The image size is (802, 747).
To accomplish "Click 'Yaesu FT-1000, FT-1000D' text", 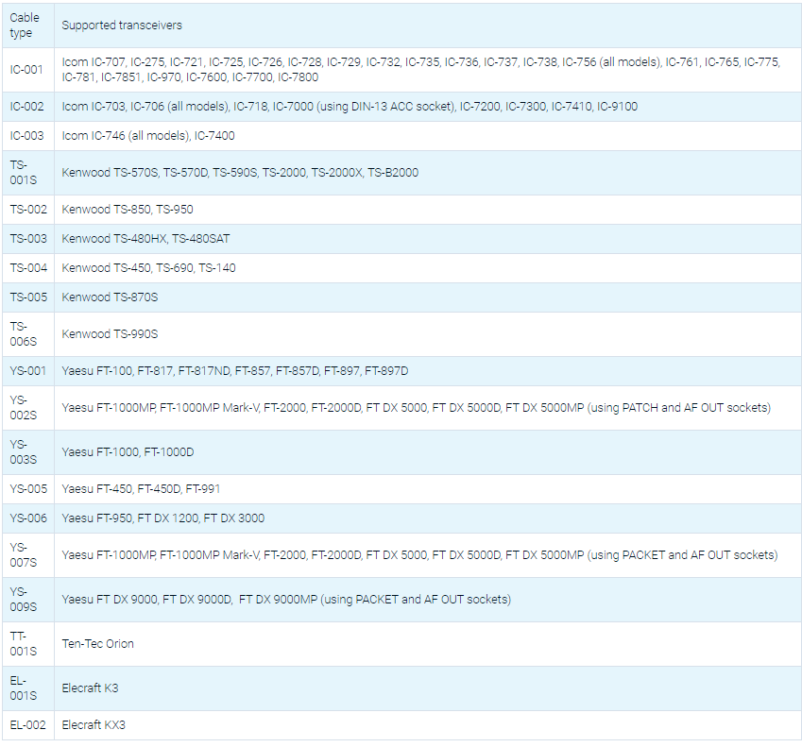I will click(x=128, y=452).
